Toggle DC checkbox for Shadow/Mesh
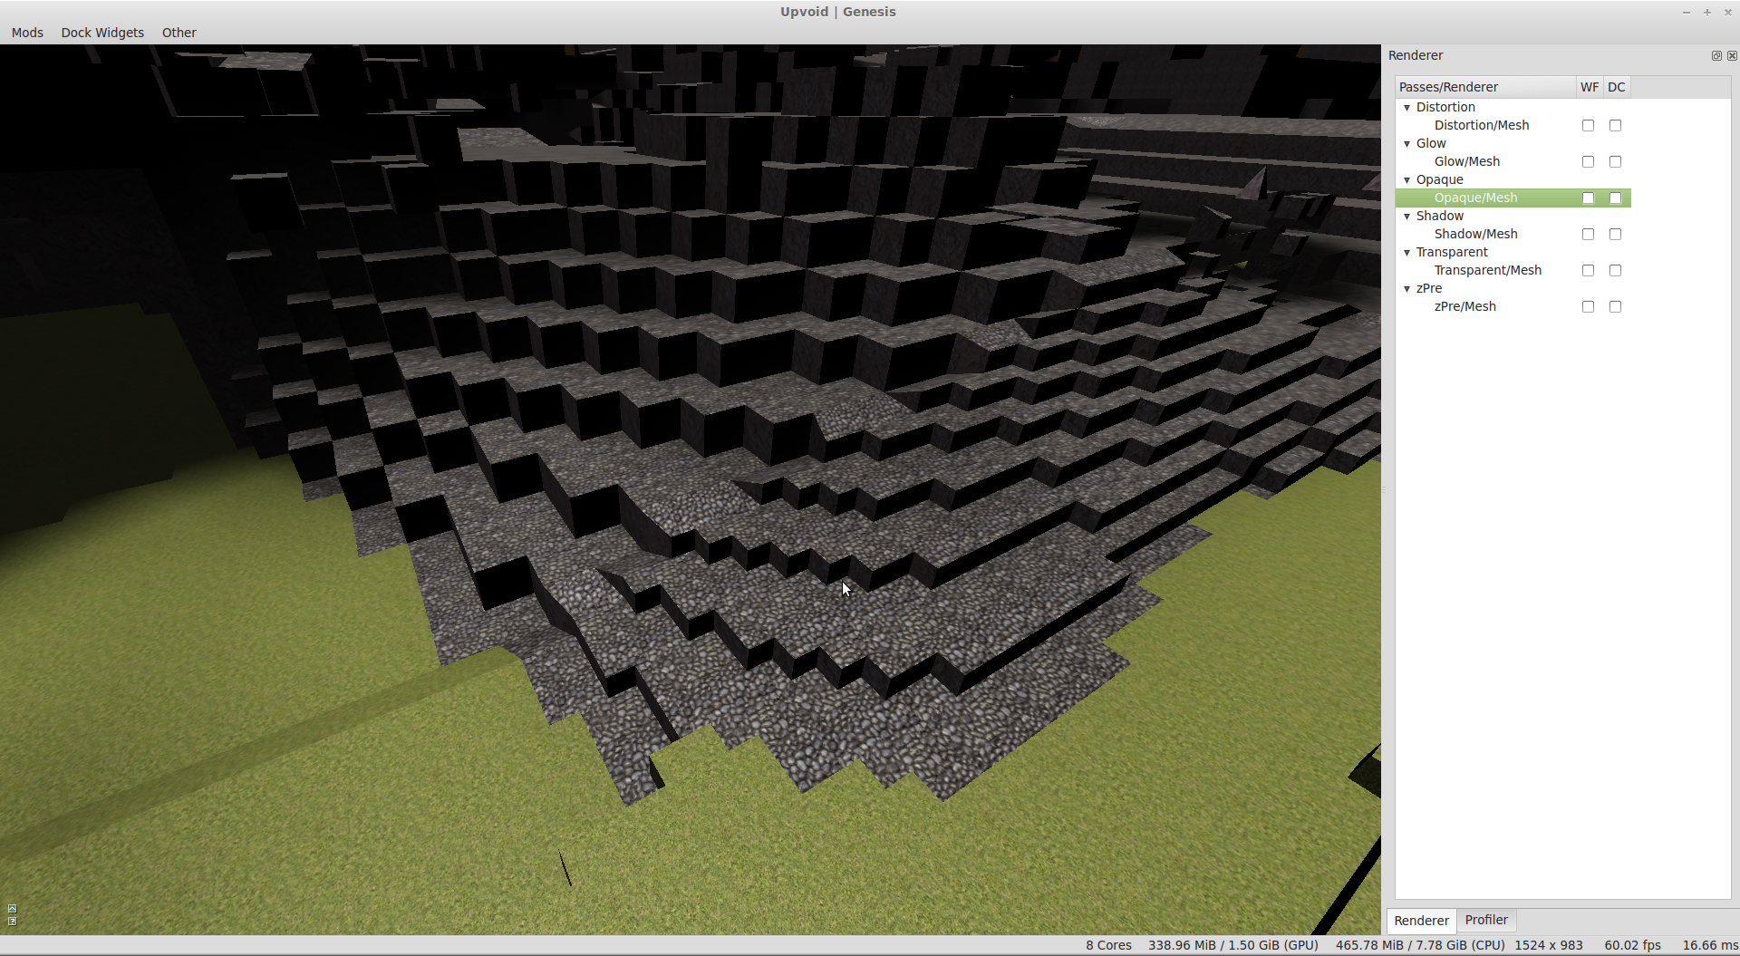1740x956 pixels. (x=1615, y=235)
